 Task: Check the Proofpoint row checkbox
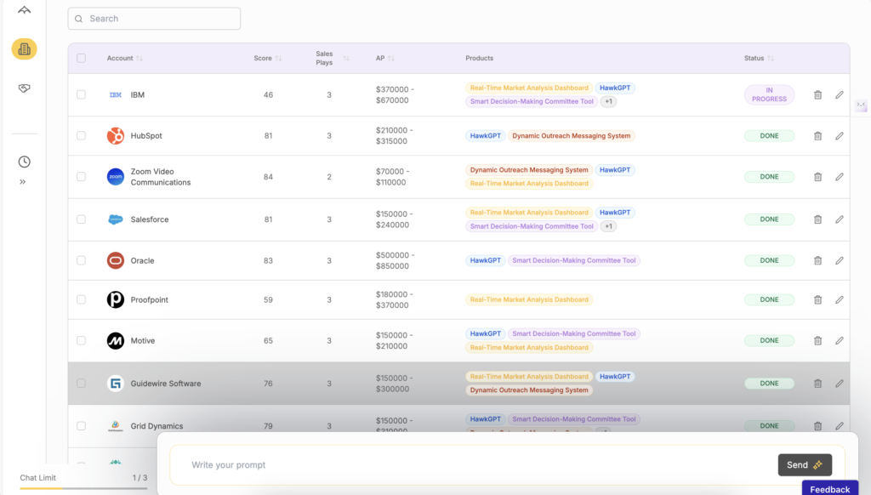(x=81, y=299)
